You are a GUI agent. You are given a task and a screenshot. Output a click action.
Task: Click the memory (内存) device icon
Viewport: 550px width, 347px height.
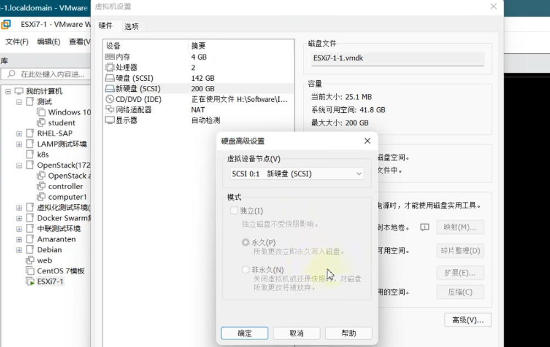point(110,57)
